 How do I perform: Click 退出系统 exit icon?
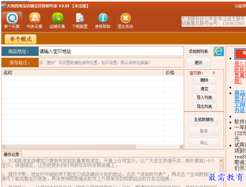[125, 21]
